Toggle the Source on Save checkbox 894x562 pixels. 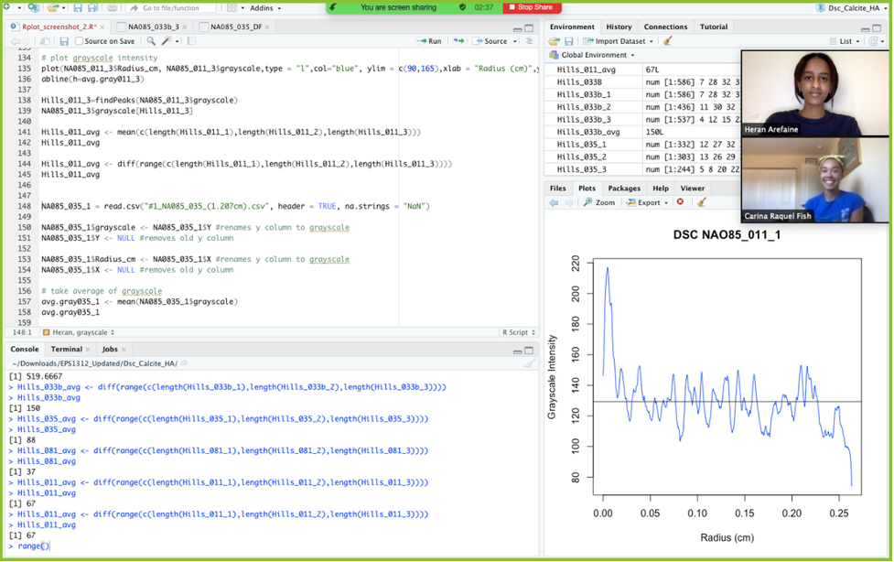(80, 41)
